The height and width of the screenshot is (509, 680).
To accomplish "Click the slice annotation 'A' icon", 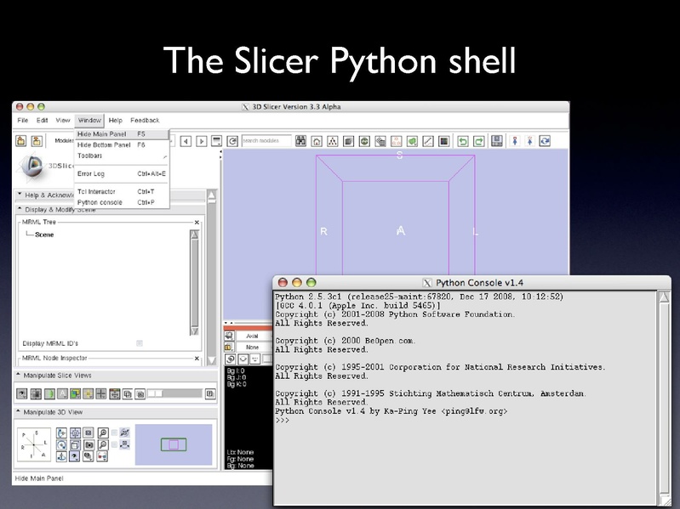I will (62, 394).
